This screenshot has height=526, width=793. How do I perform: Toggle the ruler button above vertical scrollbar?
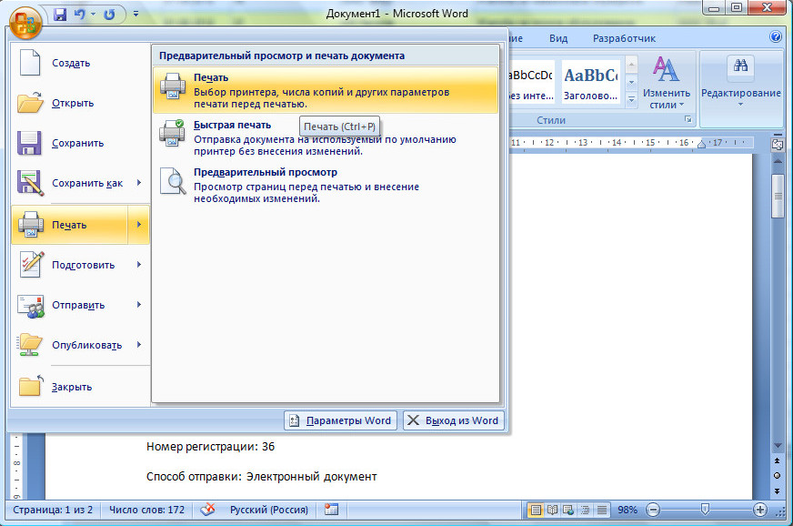[x=778, y=145]
